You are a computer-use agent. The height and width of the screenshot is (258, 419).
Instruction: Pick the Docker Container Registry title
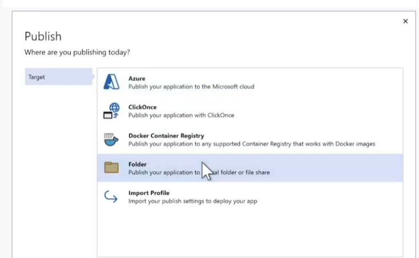[x=166, y=136]
